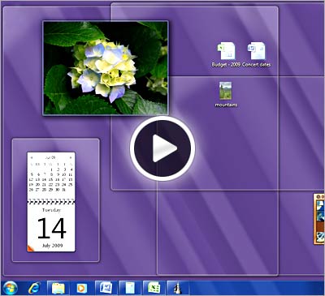Image resolution: width=325 pixels, height=296 pixels.
Task: Switch to Word on the taskbar
Action: coord(106,288)
